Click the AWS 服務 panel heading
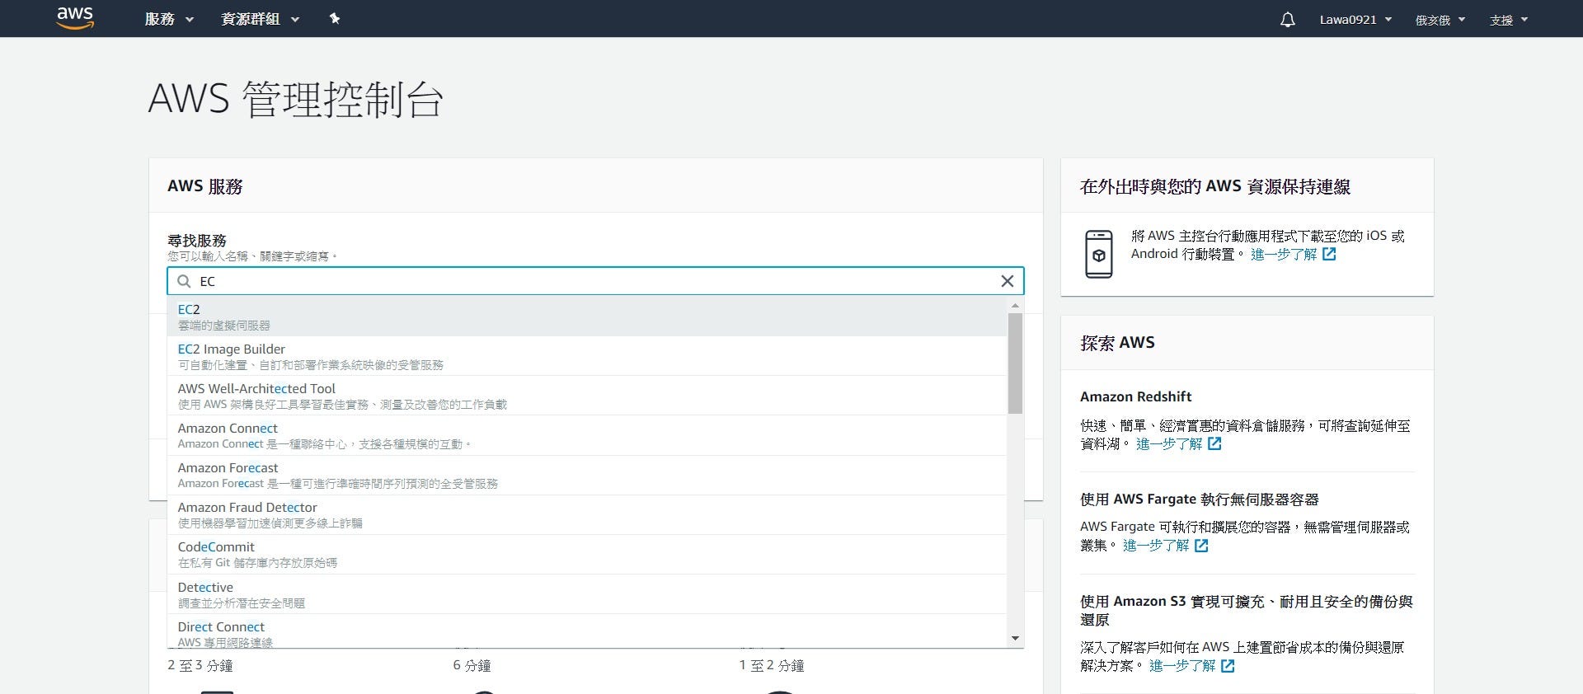The width and height of the screenshot is (1583, 694). point(204,186)
